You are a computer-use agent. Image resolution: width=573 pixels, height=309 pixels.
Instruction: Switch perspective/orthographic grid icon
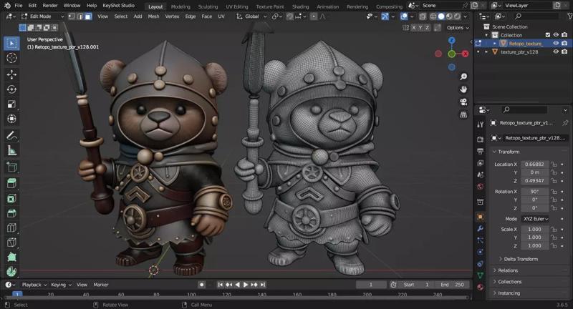(463, 115)
